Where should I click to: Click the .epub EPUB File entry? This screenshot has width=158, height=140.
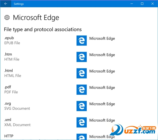pos(12,40)
